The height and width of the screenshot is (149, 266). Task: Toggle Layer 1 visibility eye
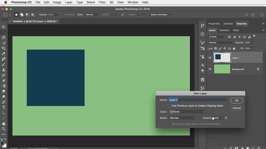click(210, 58)
